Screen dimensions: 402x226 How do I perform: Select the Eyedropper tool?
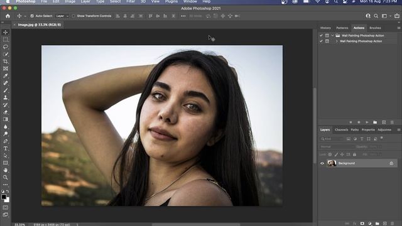coord(6,76)
